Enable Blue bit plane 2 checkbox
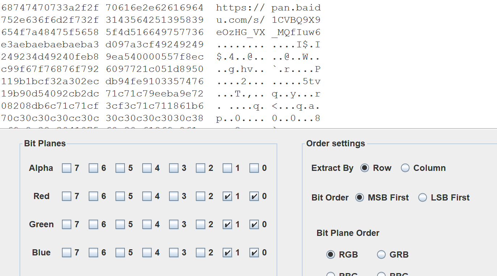 (x=201, y=253)
